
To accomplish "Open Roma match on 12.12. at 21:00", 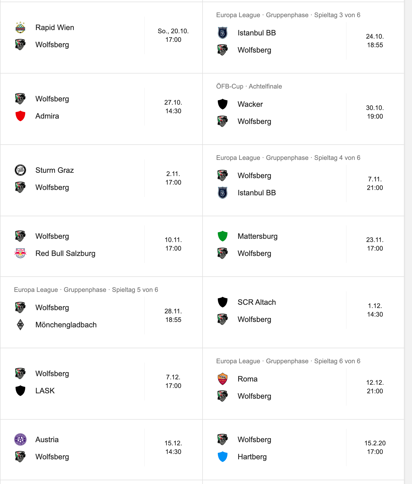I will [303, 384].
